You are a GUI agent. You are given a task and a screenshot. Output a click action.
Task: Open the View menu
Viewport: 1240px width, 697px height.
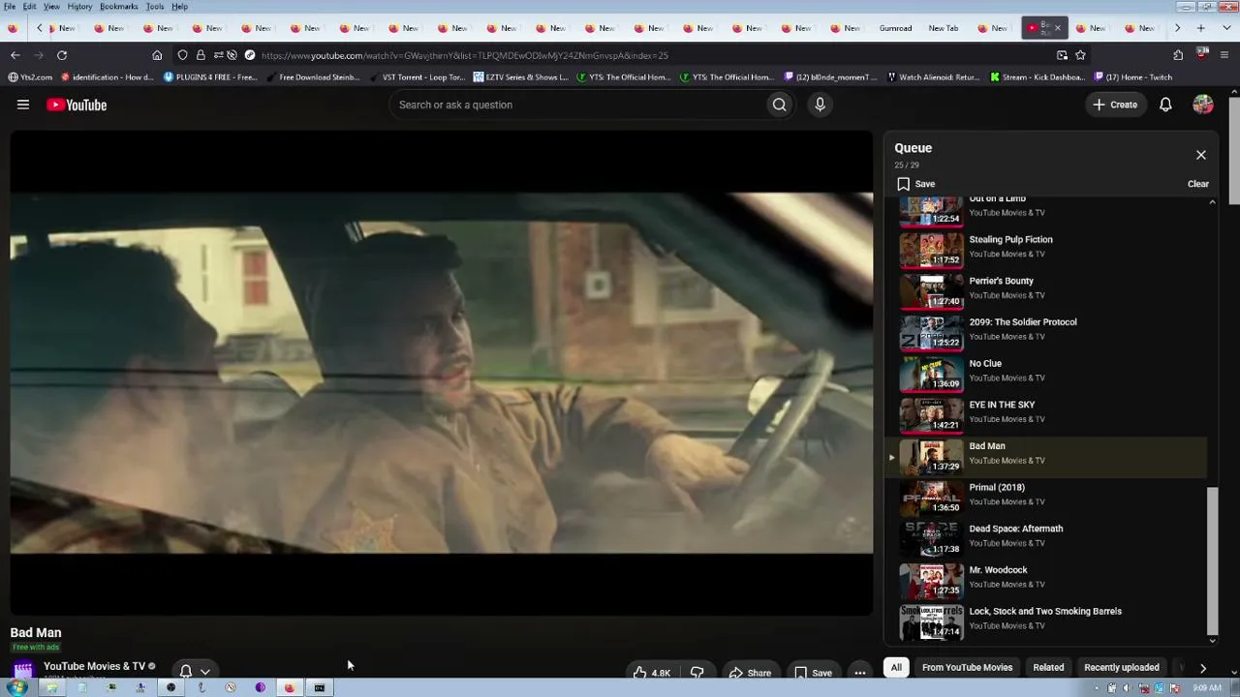51,7
